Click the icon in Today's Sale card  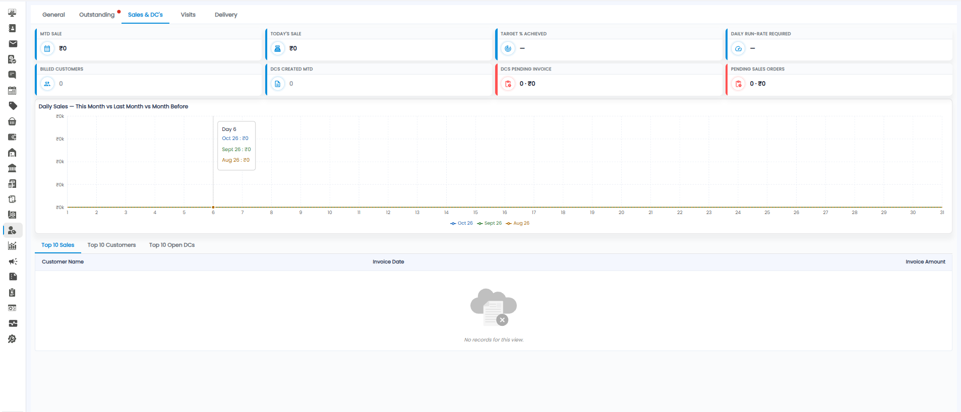pyautogui.click(x=277, y=48)
